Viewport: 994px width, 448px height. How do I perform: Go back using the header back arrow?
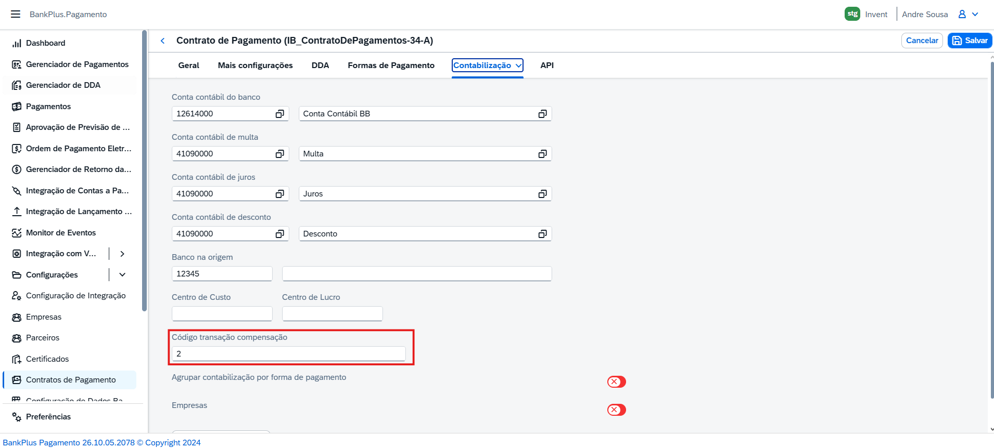tap(163, 41)
